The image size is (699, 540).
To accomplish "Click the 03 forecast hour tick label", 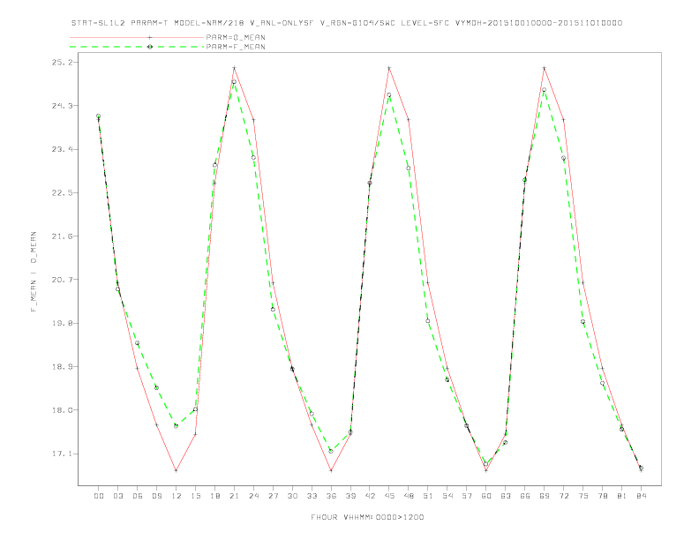I will tap(117, 496).
